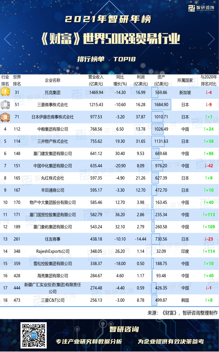Click the 所属国家 column header
This screenshot has width=219, height=352.
point(185,80)
